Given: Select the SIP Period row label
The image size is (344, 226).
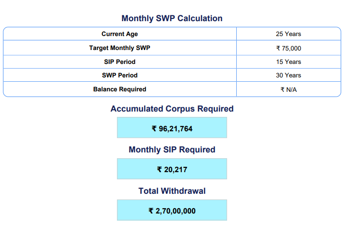Looking at the screenshot, I should (x=119, y=62).
